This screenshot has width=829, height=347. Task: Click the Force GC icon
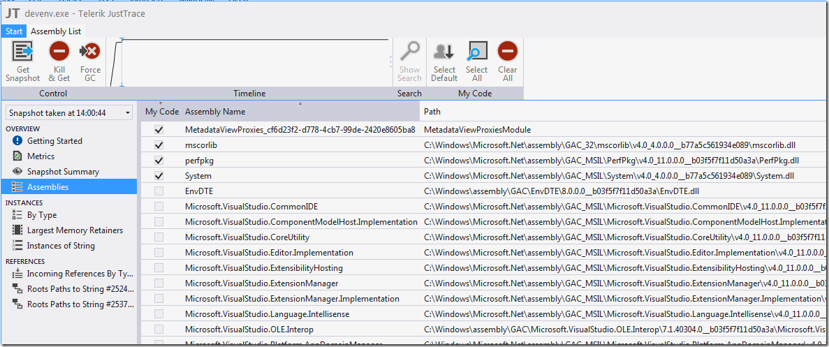pyautogui.click(x=90, y=51)
